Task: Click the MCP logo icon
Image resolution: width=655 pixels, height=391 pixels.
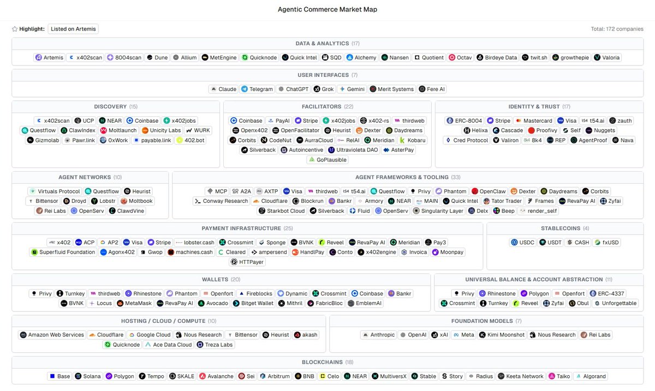Action: [210, 191]
